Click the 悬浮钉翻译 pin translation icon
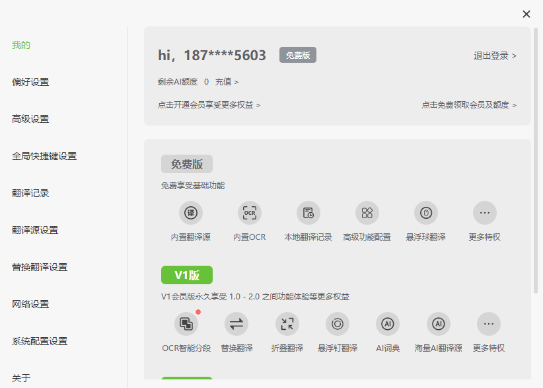Image resolution: width=543 pixels, height=388 pixels. coord(337,324)
